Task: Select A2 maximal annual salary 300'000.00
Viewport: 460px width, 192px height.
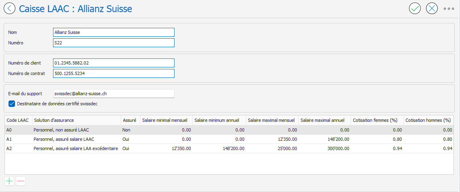Action: coord(325,148)
